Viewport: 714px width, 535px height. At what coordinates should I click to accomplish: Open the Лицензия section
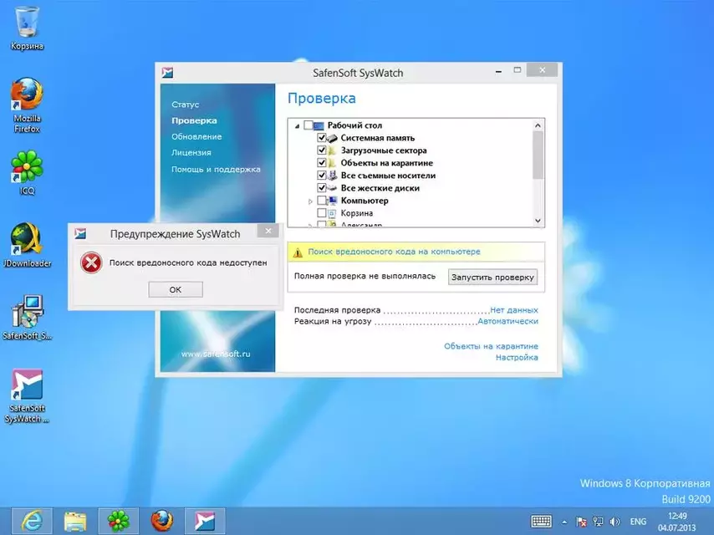pyautogui.click(x=191, y=152)
